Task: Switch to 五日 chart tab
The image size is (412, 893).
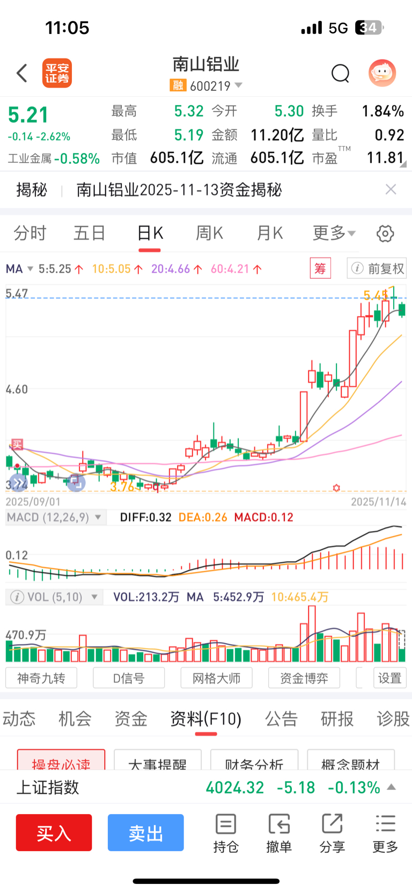Action: [90, 233]
